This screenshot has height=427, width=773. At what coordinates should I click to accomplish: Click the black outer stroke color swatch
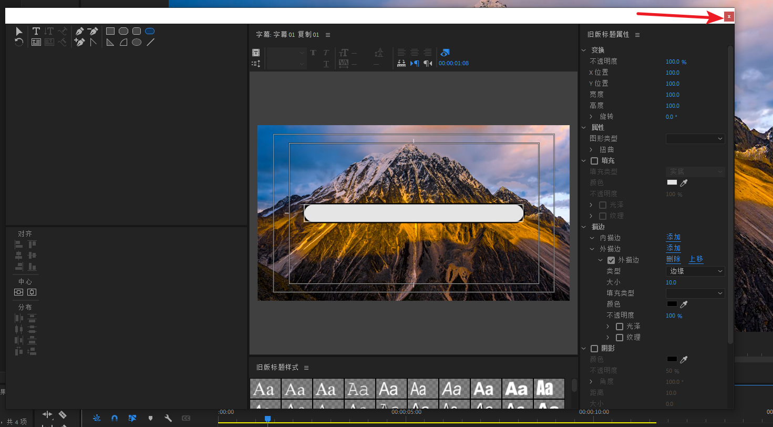pos(672,304)
